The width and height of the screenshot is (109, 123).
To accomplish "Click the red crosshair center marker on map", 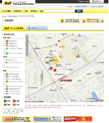I will [64, 68].
